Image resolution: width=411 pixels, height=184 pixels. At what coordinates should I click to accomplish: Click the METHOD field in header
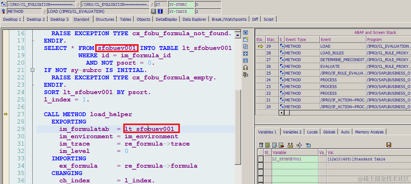coord(25,11)
